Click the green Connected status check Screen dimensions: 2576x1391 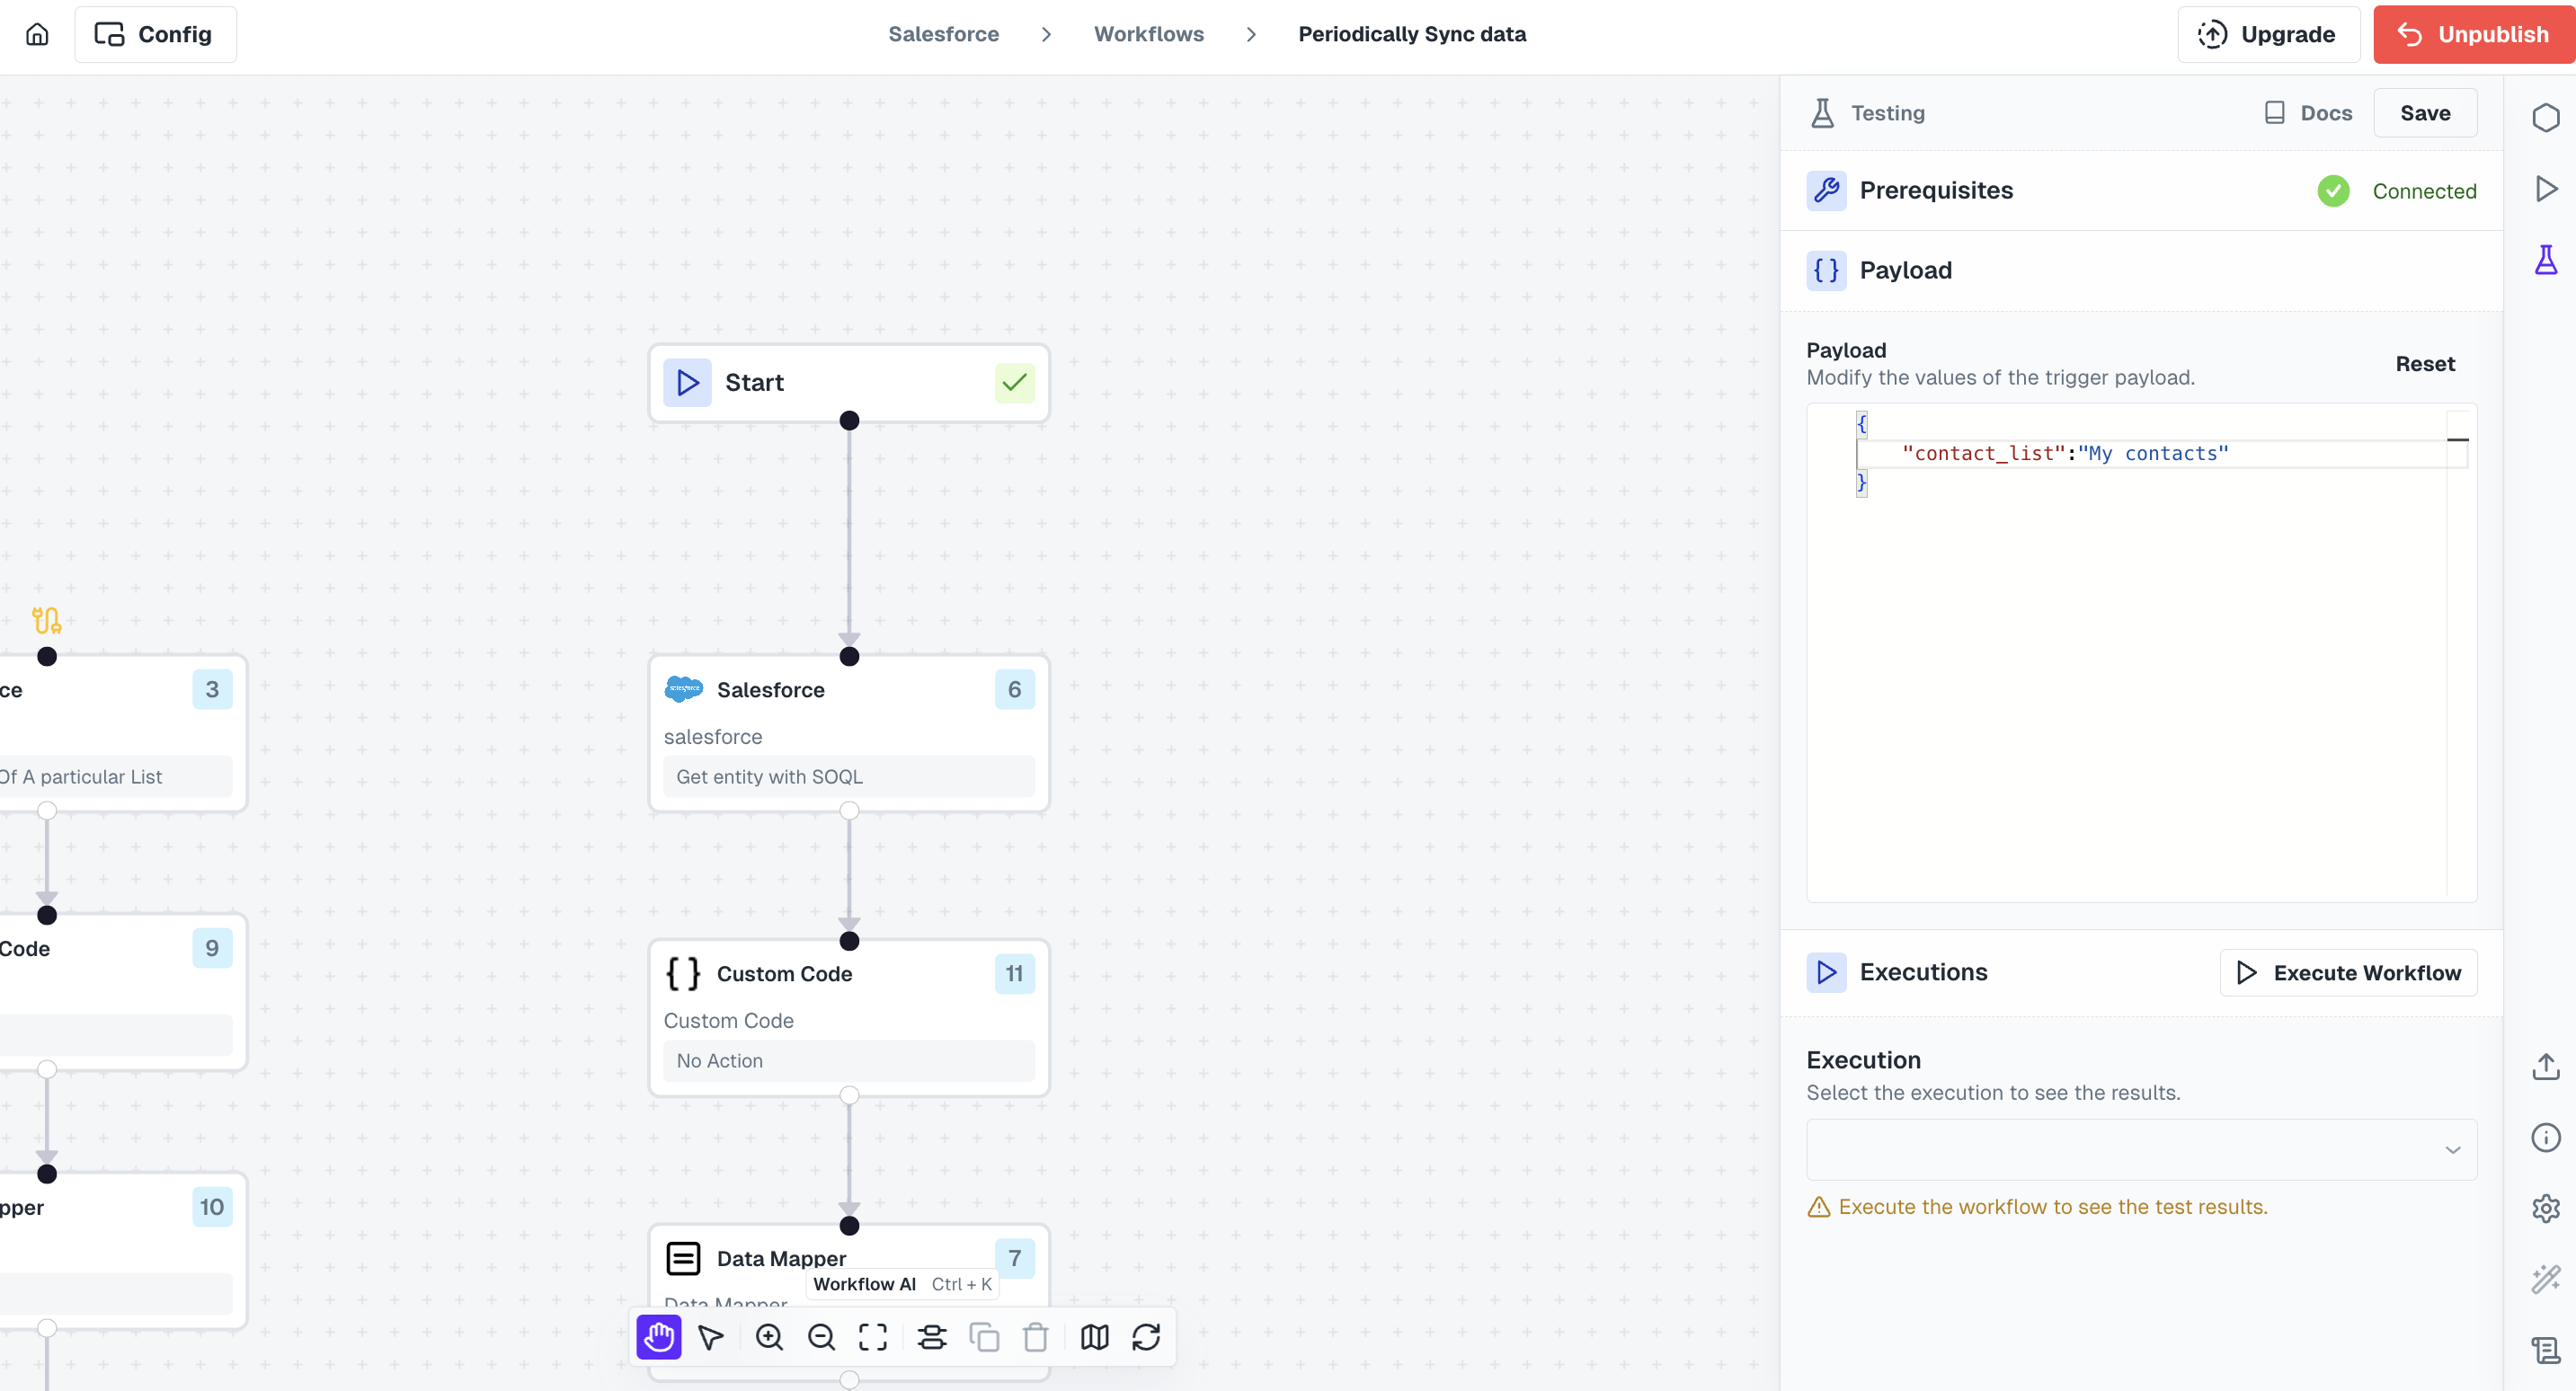[x=2333, y=191]
